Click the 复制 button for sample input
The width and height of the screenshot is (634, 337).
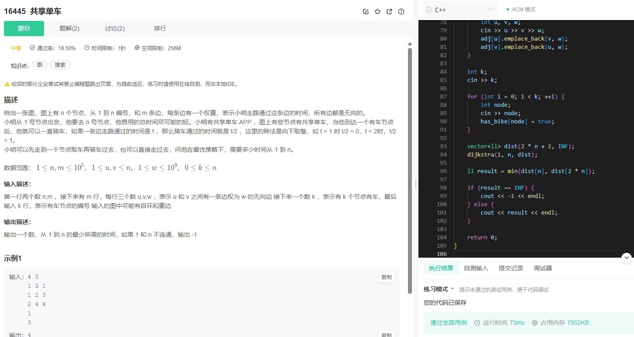tap(386, 277)
